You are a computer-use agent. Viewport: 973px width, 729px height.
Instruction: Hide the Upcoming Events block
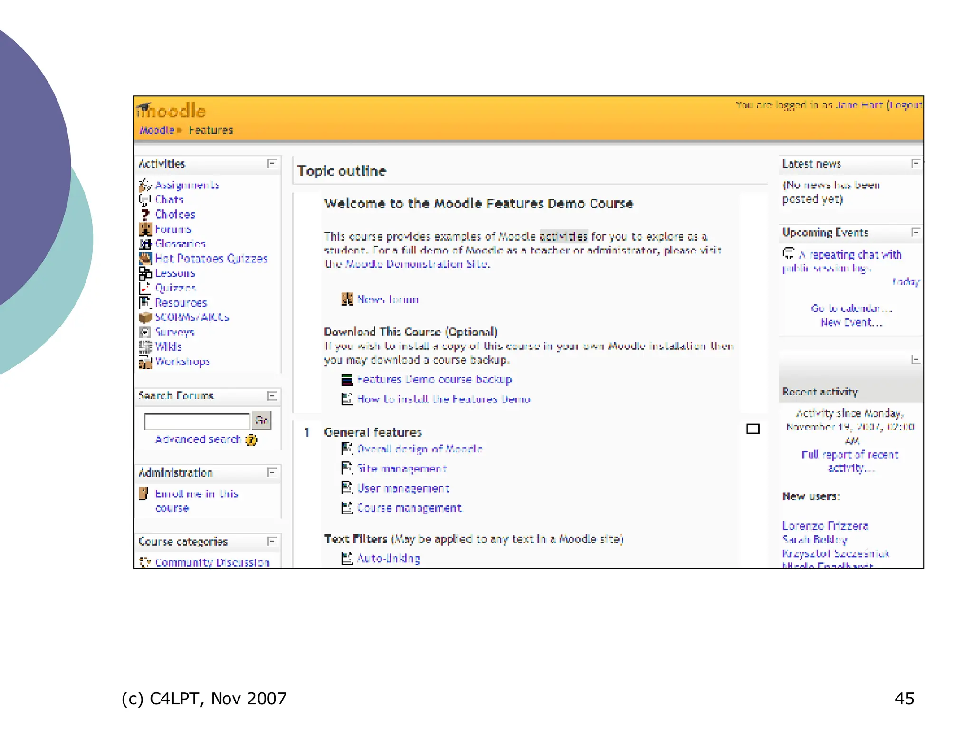pyautogui.click(x=915, y=232)
